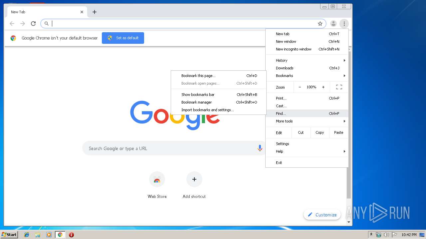Click the three-dot Chrome menu button
Screen dimensions: 426x239
[344, 24]
